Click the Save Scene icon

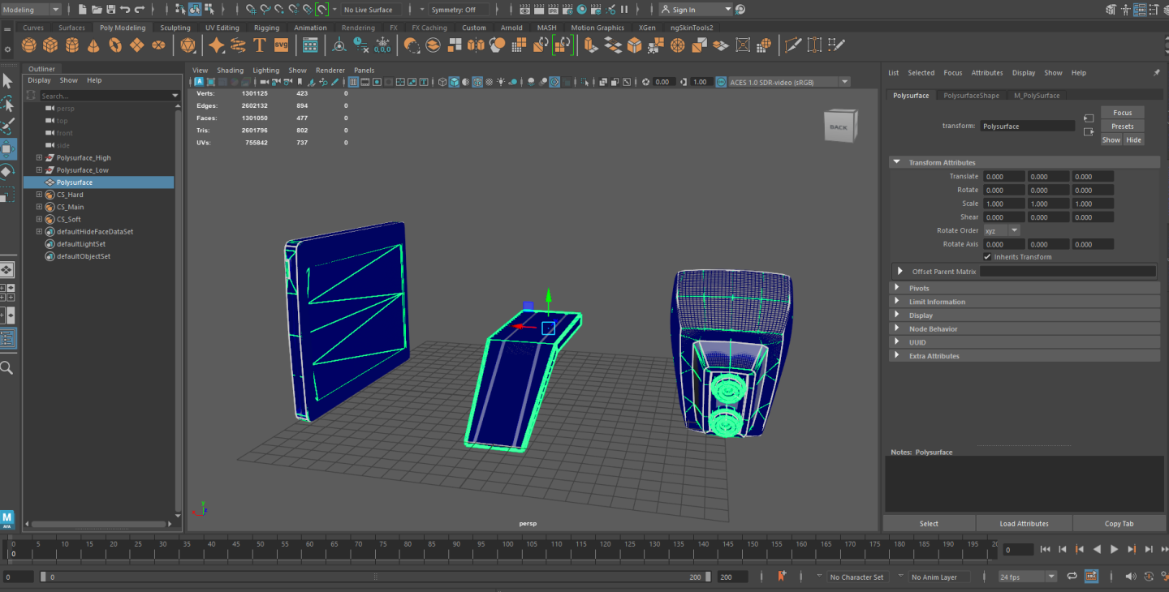coord(111,9)
